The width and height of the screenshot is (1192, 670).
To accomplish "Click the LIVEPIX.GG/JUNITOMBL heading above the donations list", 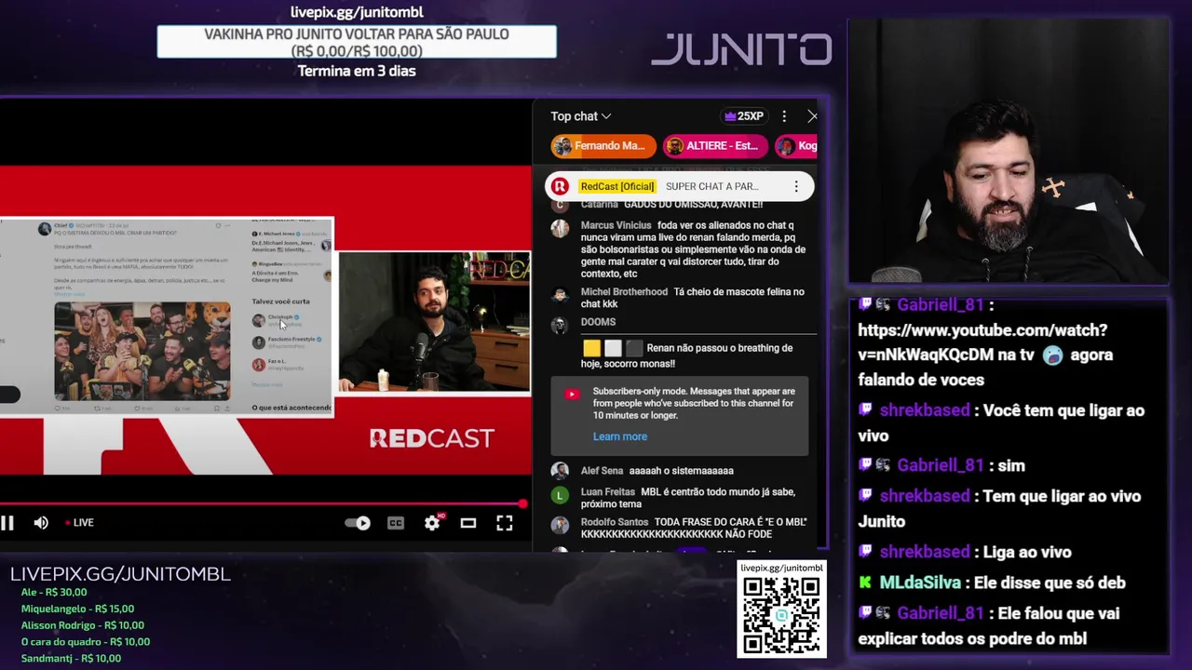I will pyautogui.click(x=120, y=574).
